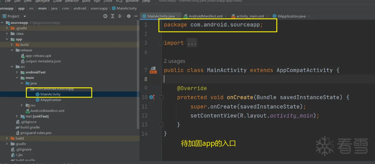This screenshot has width=375, height=164.
Task: Open the Window menu
Action: pyautogui.click(x=132, y=1)
